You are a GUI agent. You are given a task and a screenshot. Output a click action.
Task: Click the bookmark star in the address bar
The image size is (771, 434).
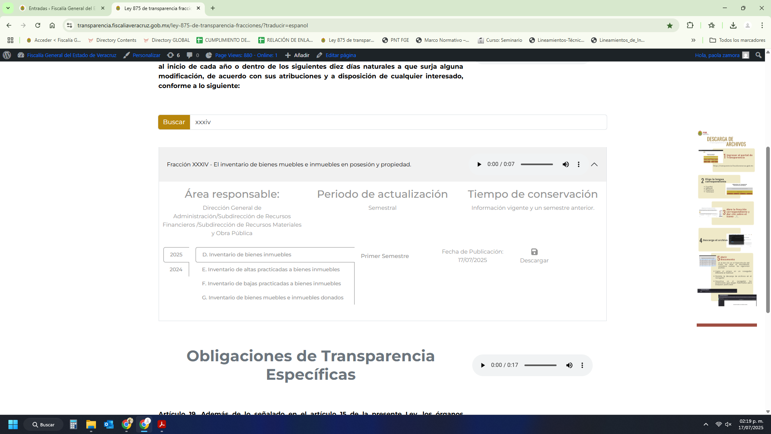point(669,25)
